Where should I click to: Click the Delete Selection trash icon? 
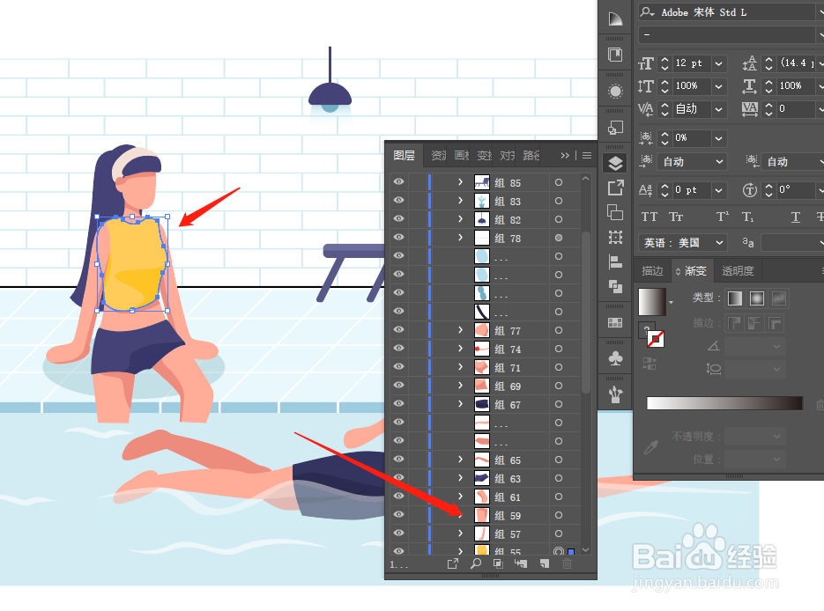567,563
